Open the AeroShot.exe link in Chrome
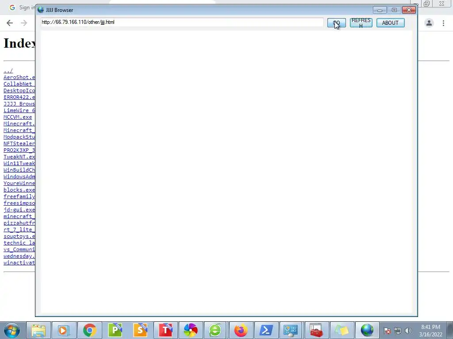 (19, 77)
